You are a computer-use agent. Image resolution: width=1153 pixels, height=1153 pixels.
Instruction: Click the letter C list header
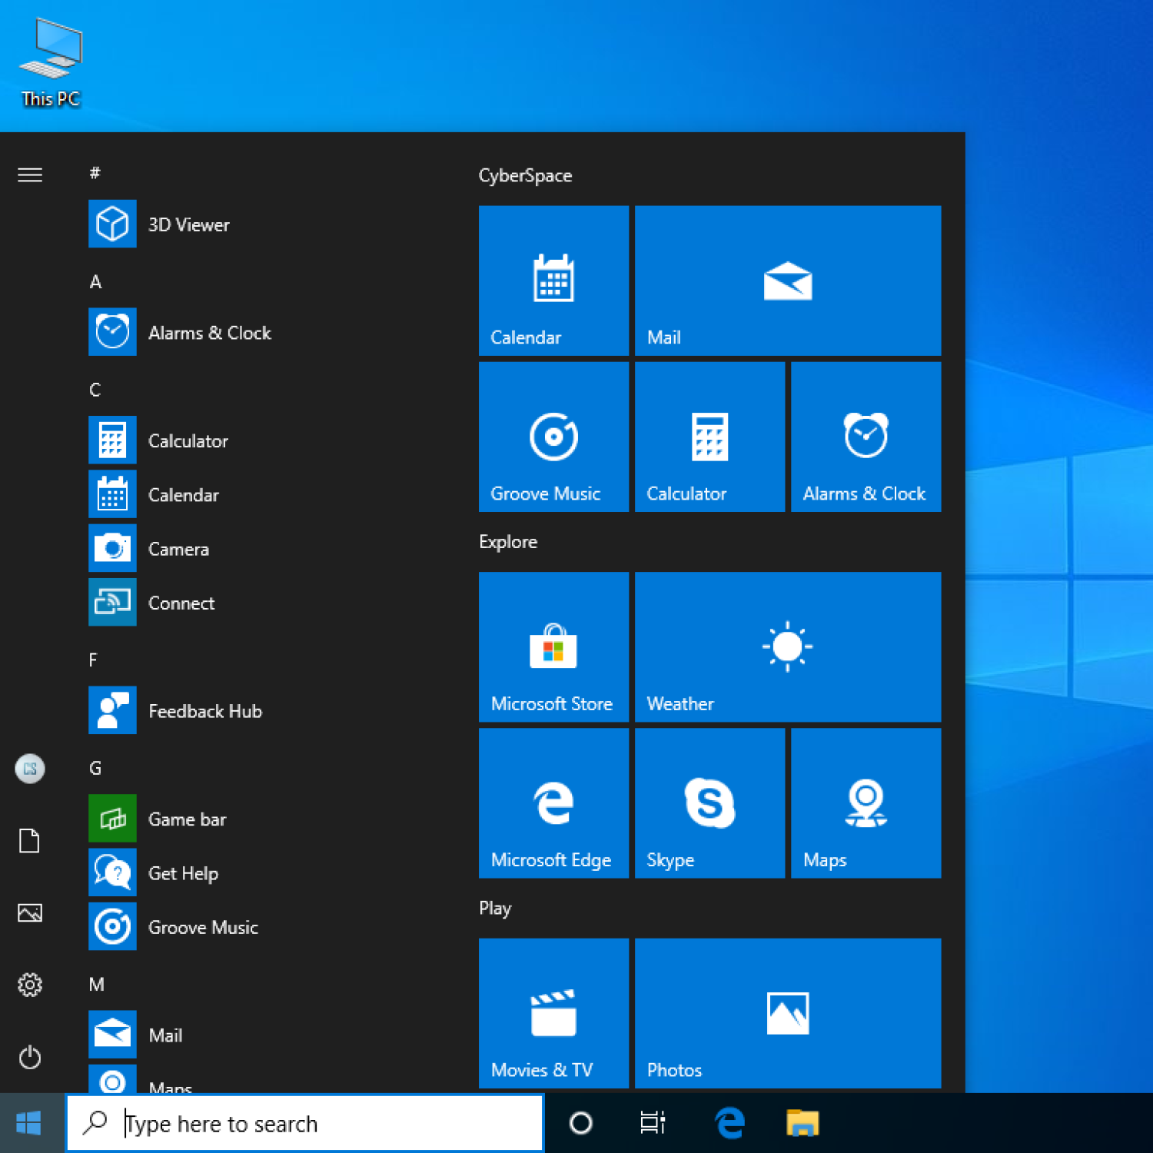click(x=95, y=390)
